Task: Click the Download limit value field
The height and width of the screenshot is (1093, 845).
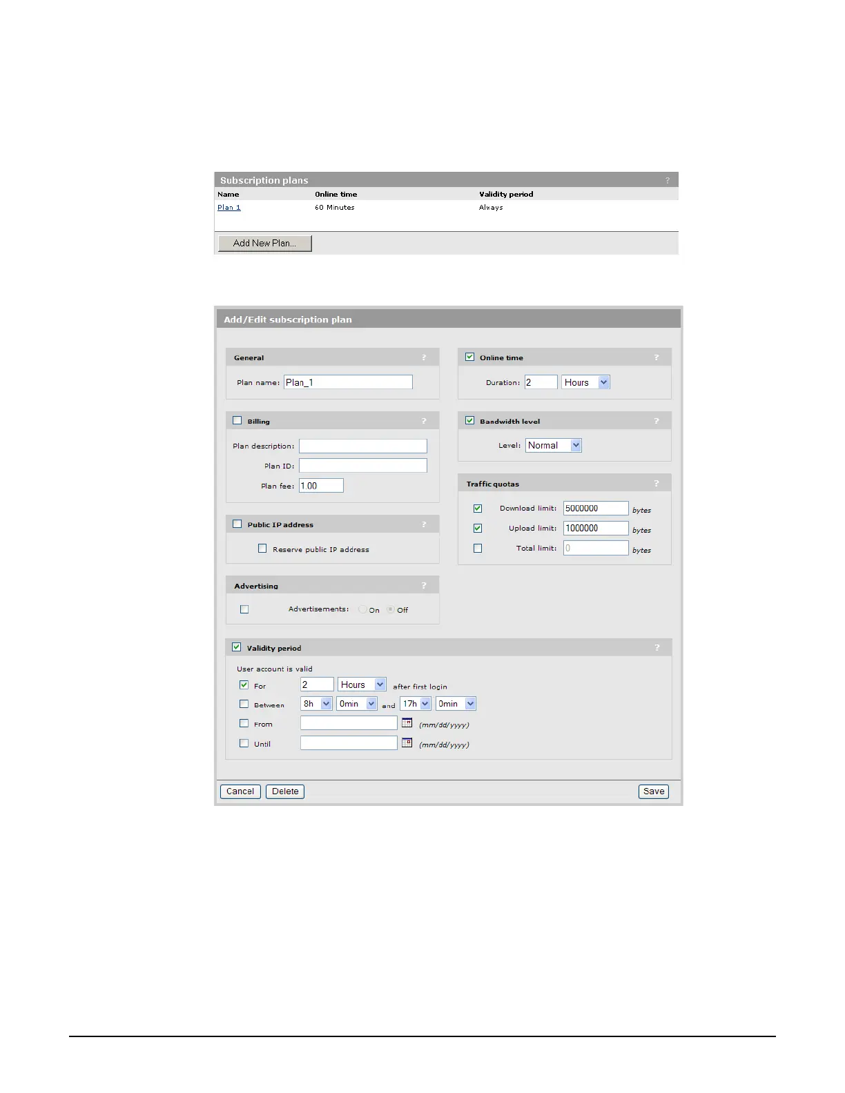Action: coord(596,509)
